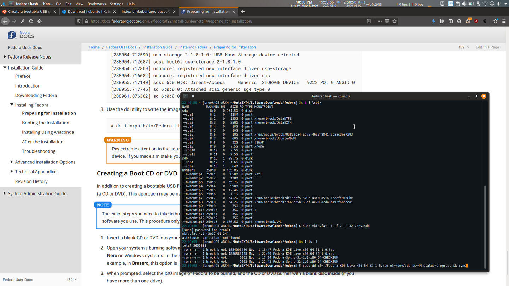The image size is (509, 286).
Task: Open What's New gift icon
Action: 495,21
